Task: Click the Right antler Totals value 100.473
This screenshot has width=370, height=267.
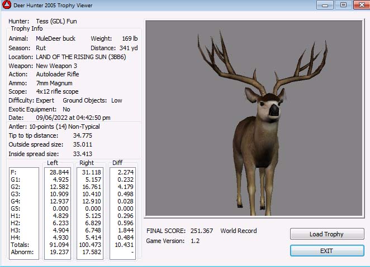Action: coord(90,245)
